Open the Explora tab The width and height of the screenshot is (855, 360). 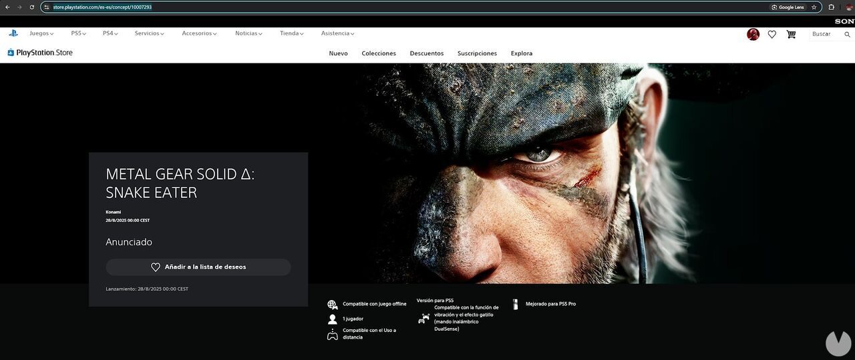click(522, 53)
